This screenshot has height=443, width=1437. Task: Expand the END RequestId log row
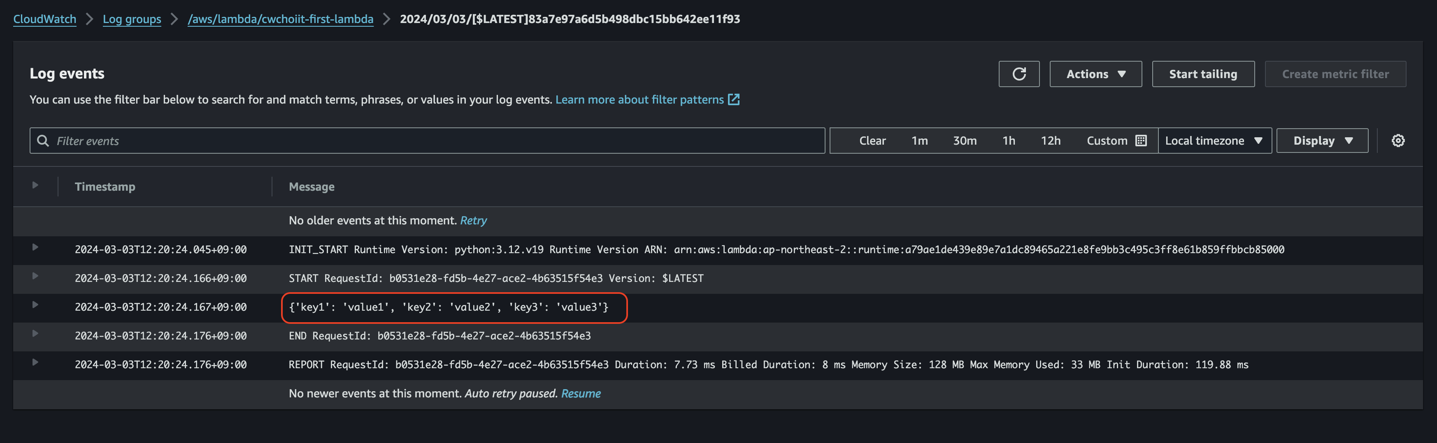pos(35,333)
